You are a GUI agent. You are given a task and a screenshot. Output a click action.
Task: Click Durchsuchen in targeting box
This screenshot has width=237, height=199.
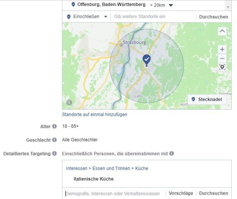(214, 193)
